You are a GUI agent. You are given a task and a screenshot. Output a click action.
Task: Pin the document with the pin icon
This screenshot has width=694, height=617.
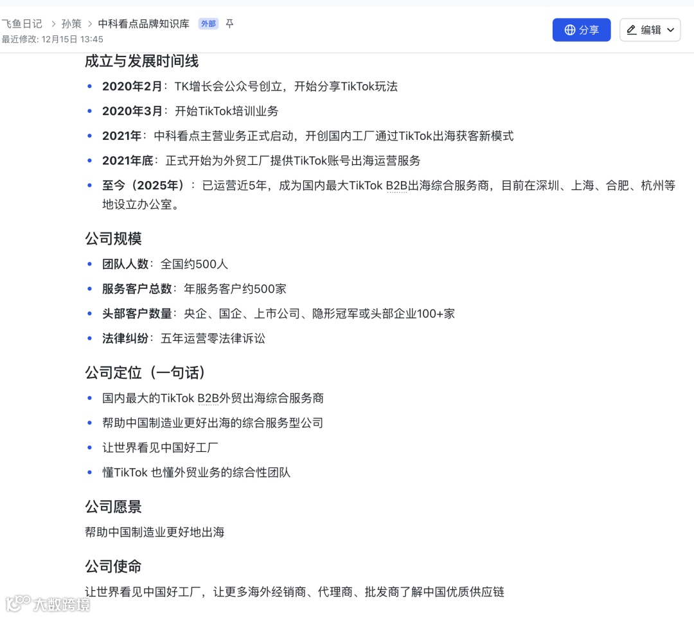(x=229, y=24)
